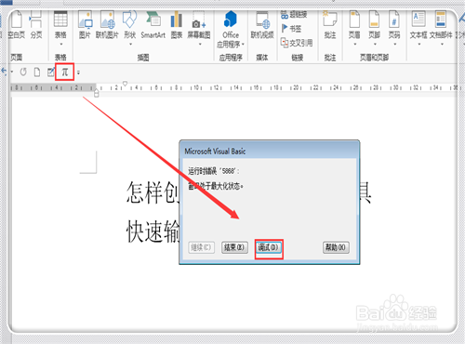
Task: Click the Debug (调试) button in dialog
Action: (x=269, y=247)
